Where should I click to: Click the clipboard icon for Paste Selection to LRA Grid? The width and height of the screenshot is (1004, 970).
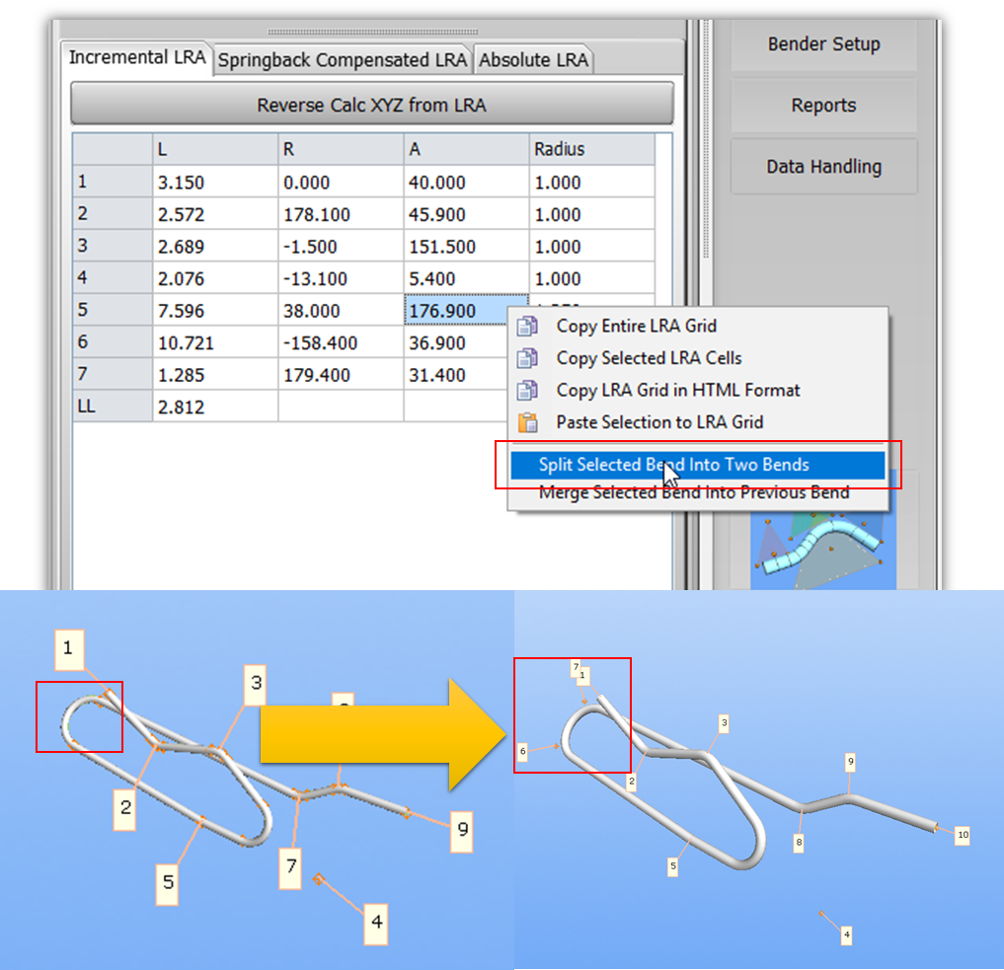pos(528,422)
